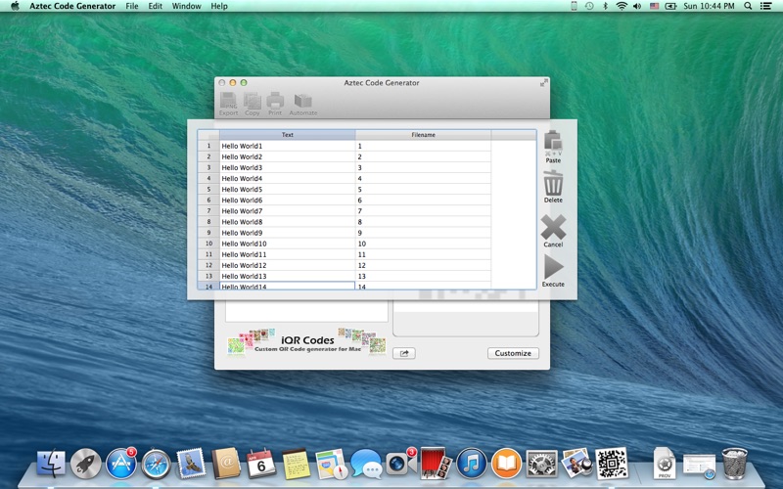Open the File menu
The height and width of the screenshot is (489, 783).
132,6
